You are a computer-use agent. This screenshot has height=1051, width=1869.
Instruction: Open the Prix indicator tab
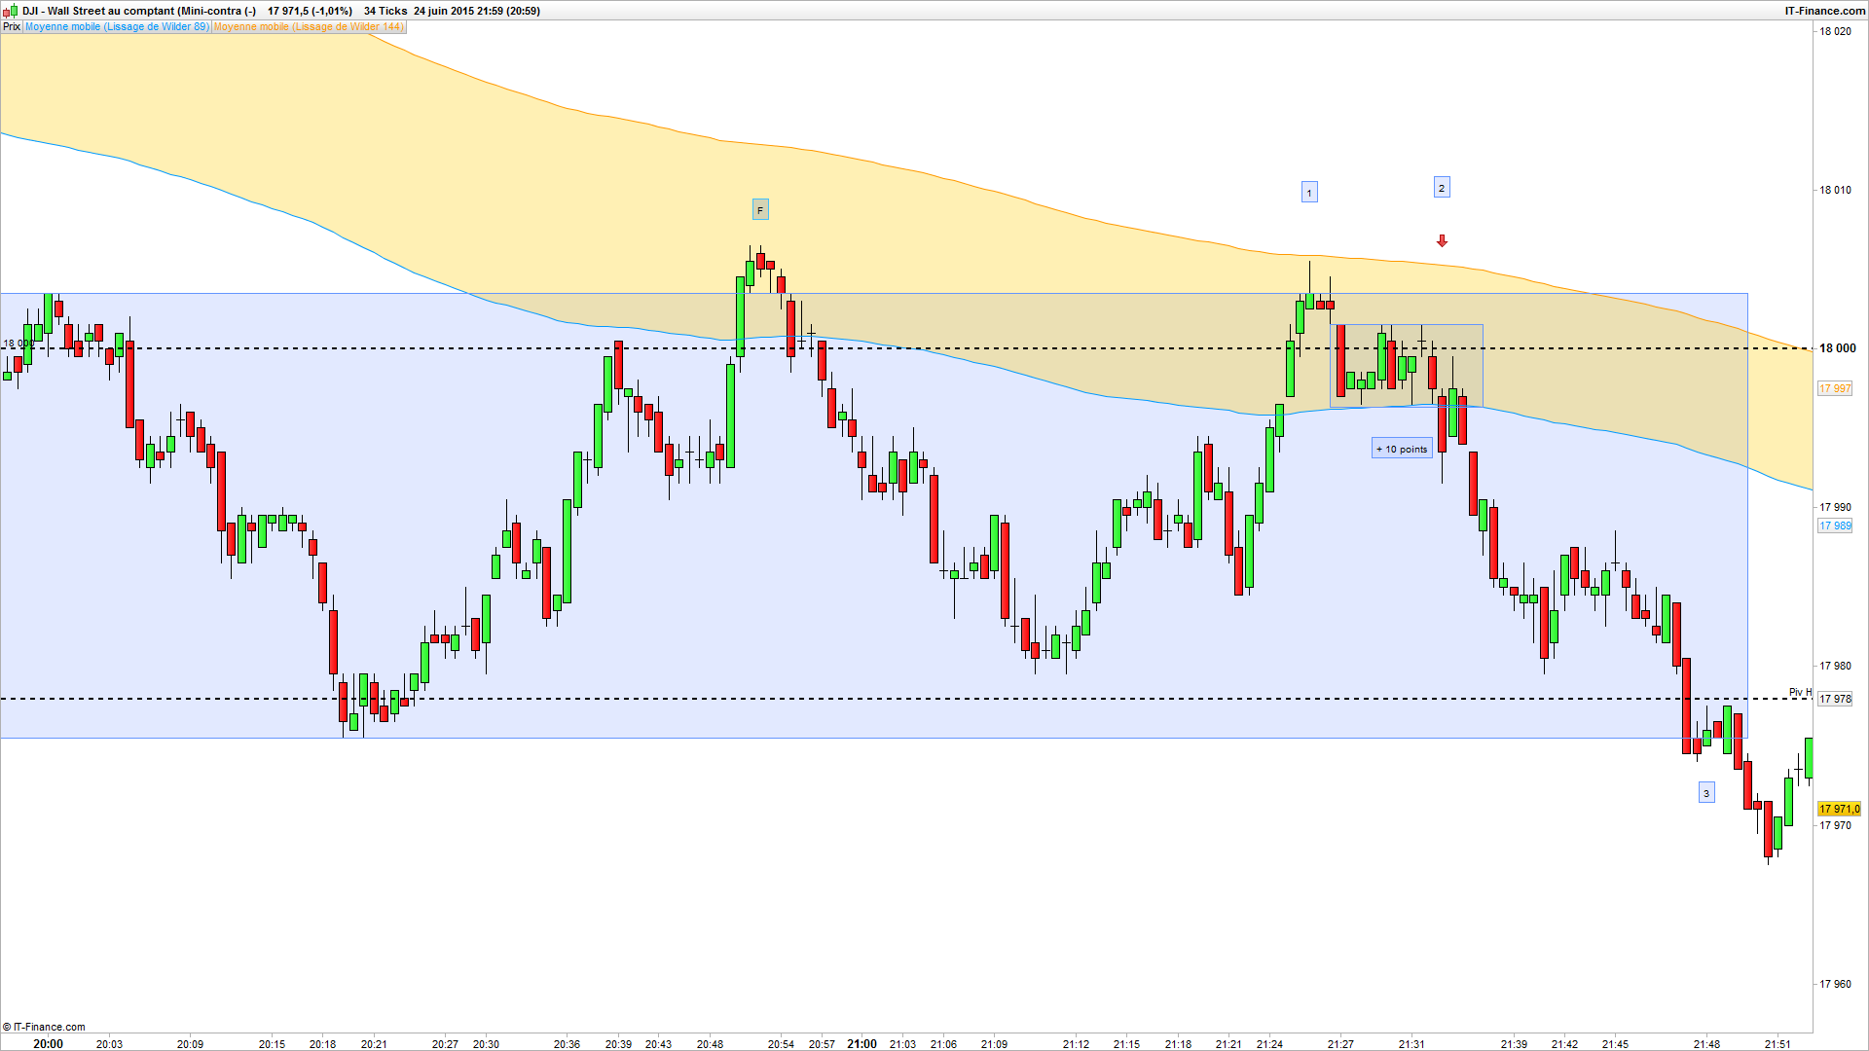click(12, 27)
